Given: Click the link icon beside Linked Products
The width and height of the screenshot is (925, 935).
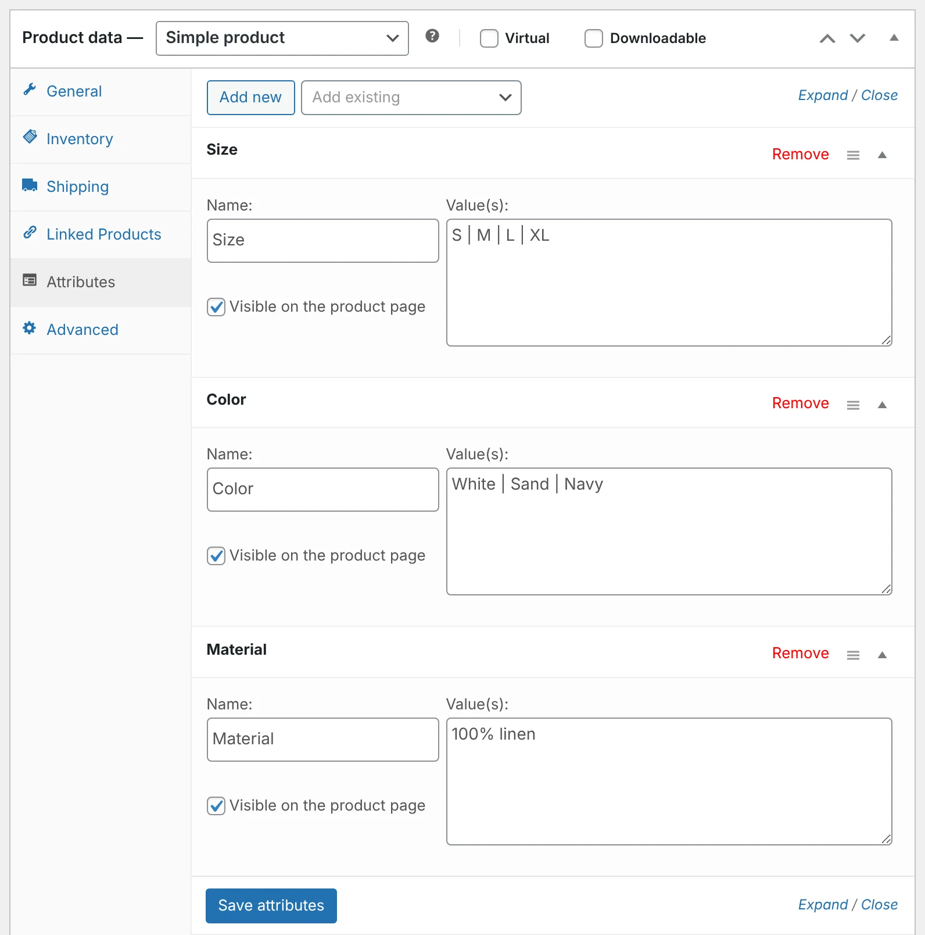Looking at the screenshot, I should click(x=30, y=233).
